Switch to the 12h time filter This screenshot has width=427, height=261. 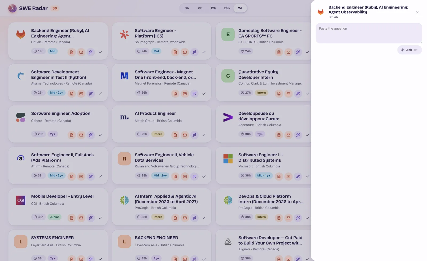213,8
